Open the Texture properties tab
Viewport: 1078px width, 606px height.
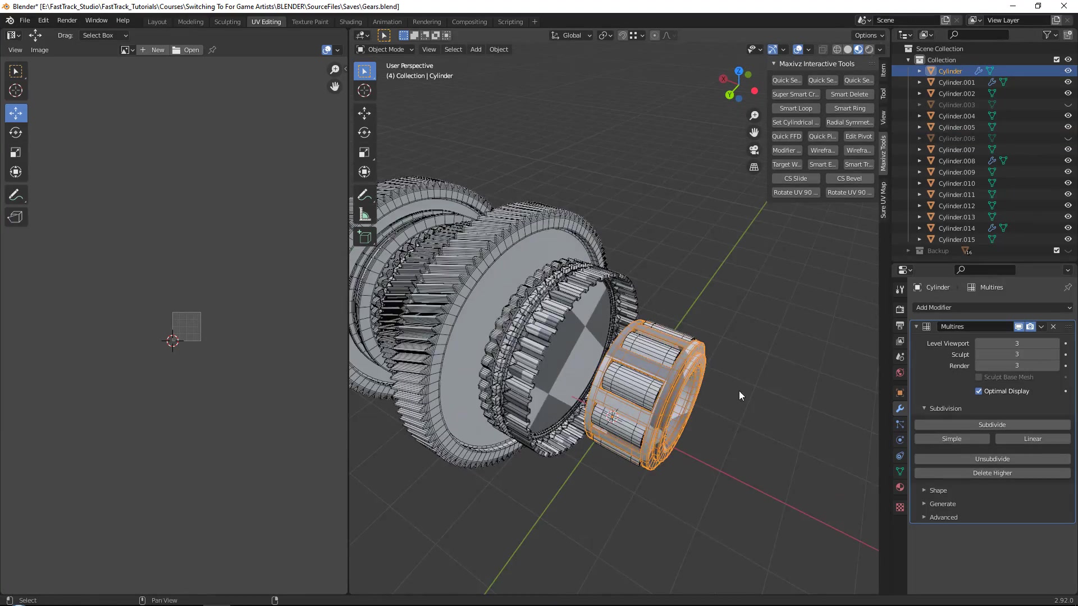[x=900, y=507]
